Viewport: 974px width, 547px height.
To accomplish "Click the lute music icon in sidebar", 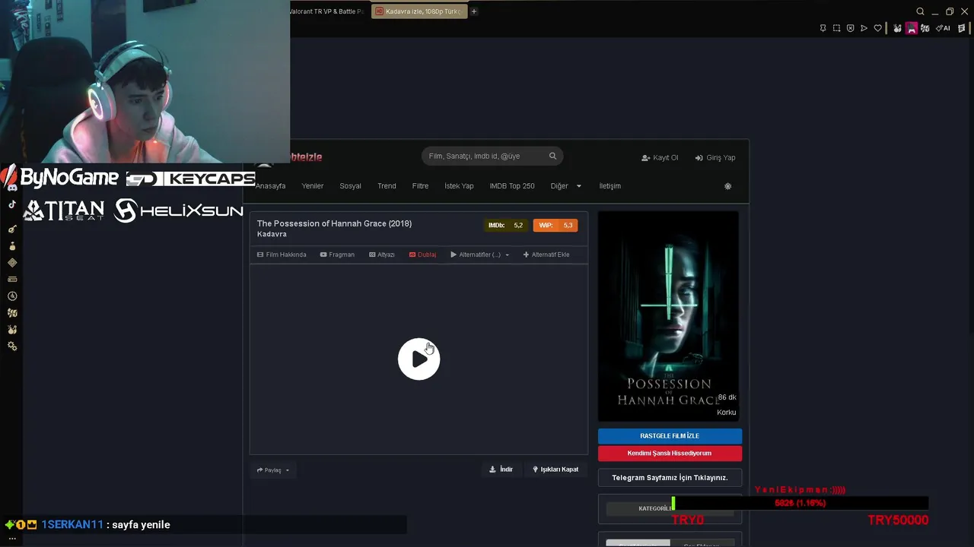I will click(12, 229).
